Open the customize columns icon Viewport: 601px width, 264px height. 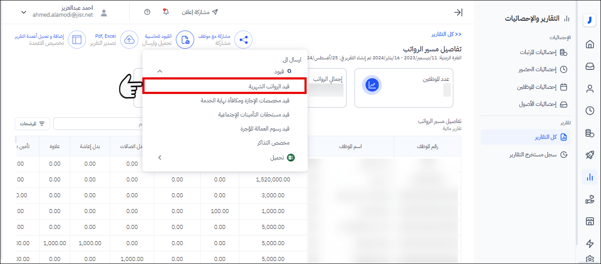(77, 40)
